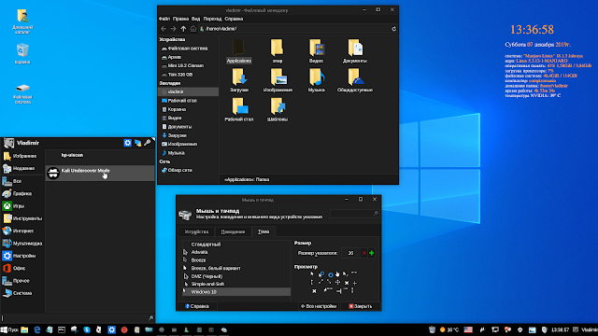Image resolution: width=598 pixels, height=336 pixels.
Task: Select Windows 10 cursor theme
Action: (236, 292)
